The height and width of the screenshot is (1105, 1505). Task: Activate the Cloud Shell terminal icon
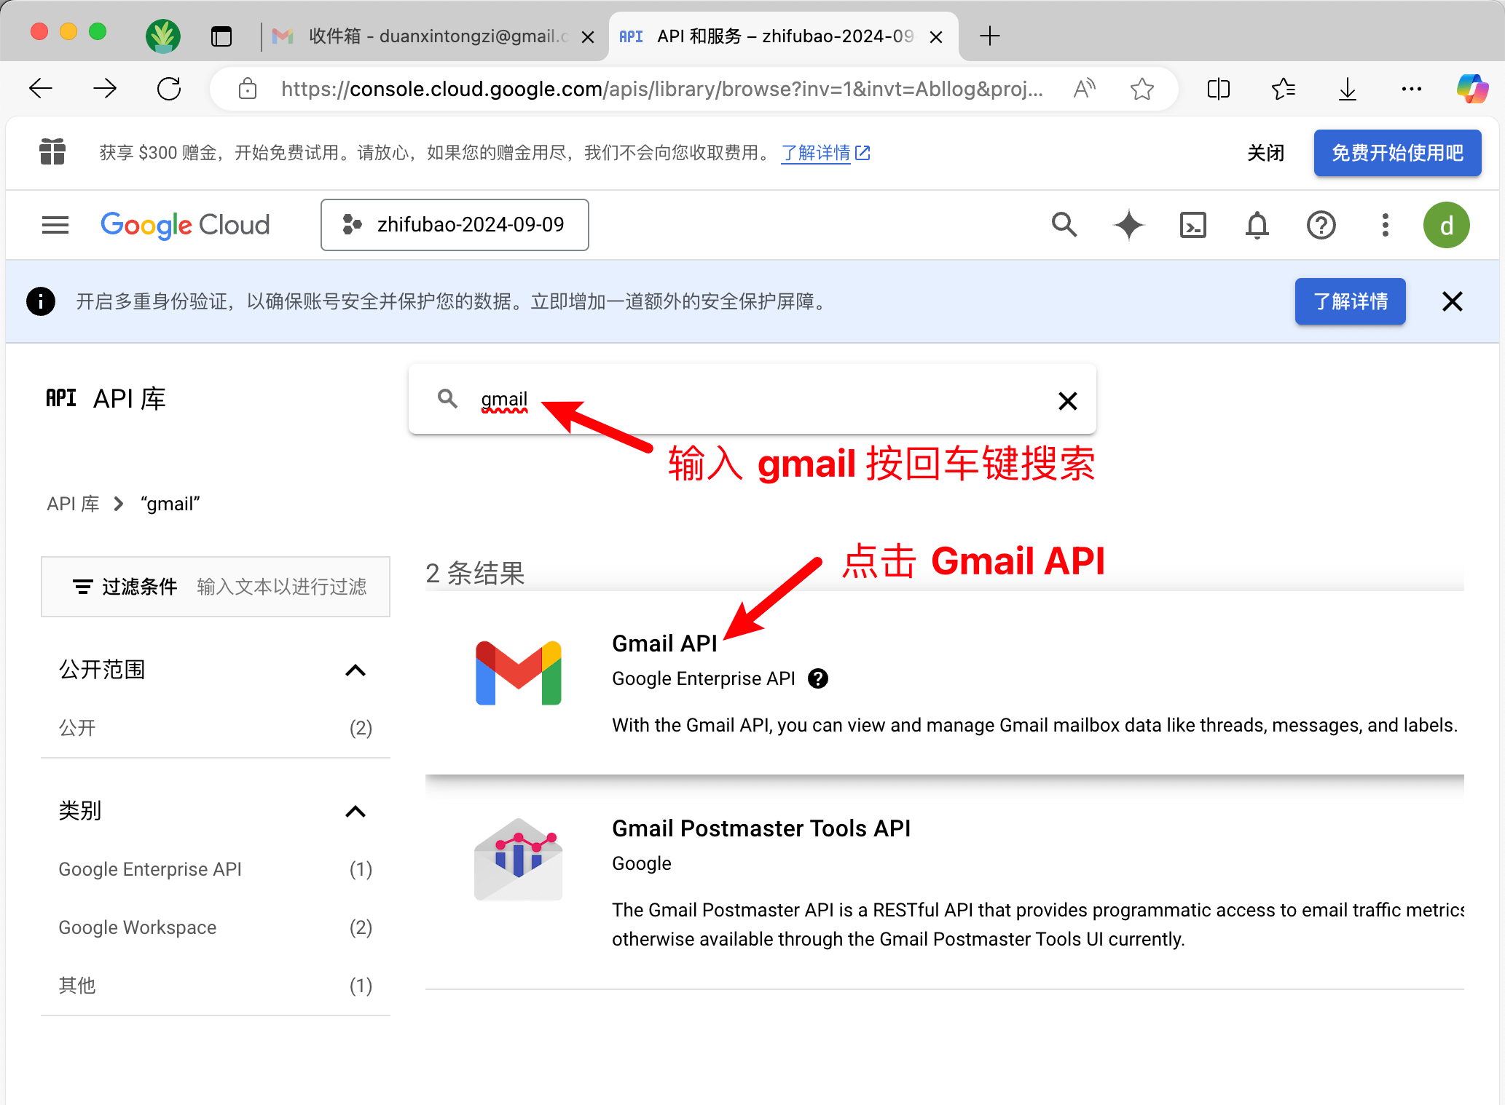click(1192, 225)
